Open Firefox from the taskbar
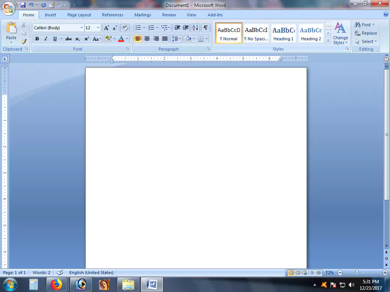This screenshot has height=292, width=390. tap(57, 284)
